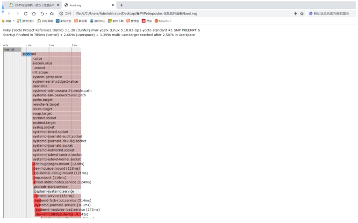358x223 pixels.
Task: Click the star icon beside undo arrow
Action: pos(52,14)
